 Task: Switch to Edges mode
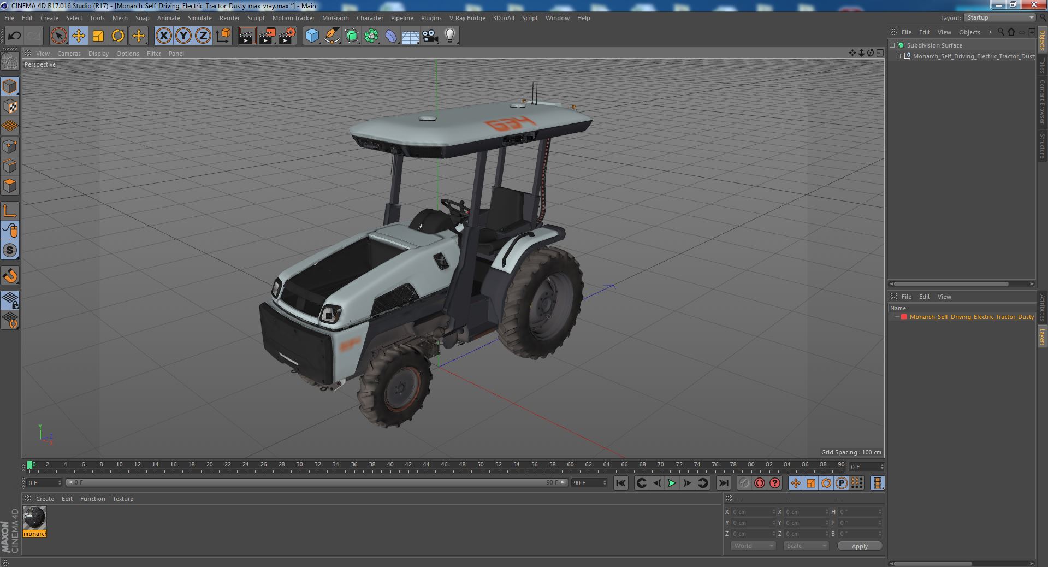point(10,166)
